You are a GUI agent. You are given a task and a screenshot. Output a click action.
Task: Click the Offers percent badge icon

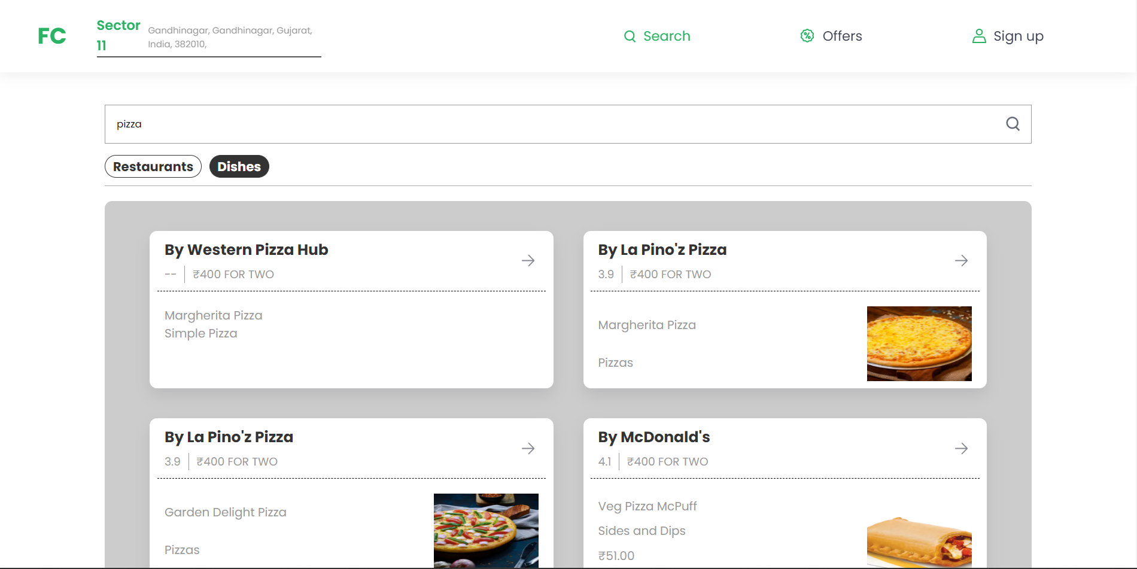pyautogui.click(x=807, y=36)
